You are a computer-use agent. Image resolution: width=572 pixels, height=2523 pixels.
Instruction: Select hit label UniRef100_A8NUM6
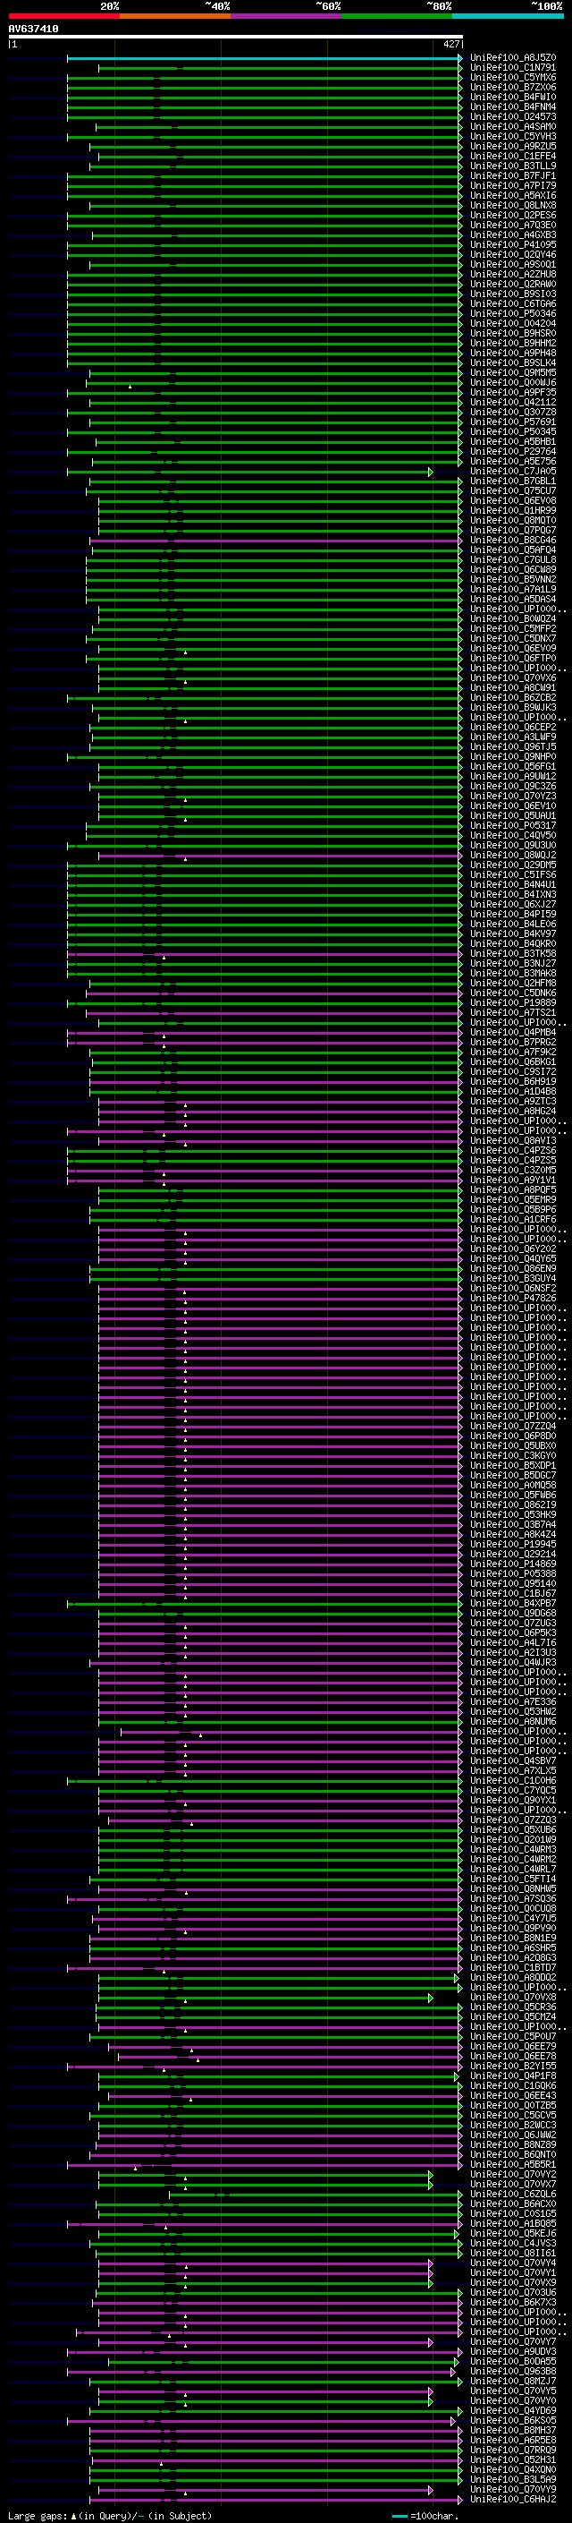(x=513, y=1721)
